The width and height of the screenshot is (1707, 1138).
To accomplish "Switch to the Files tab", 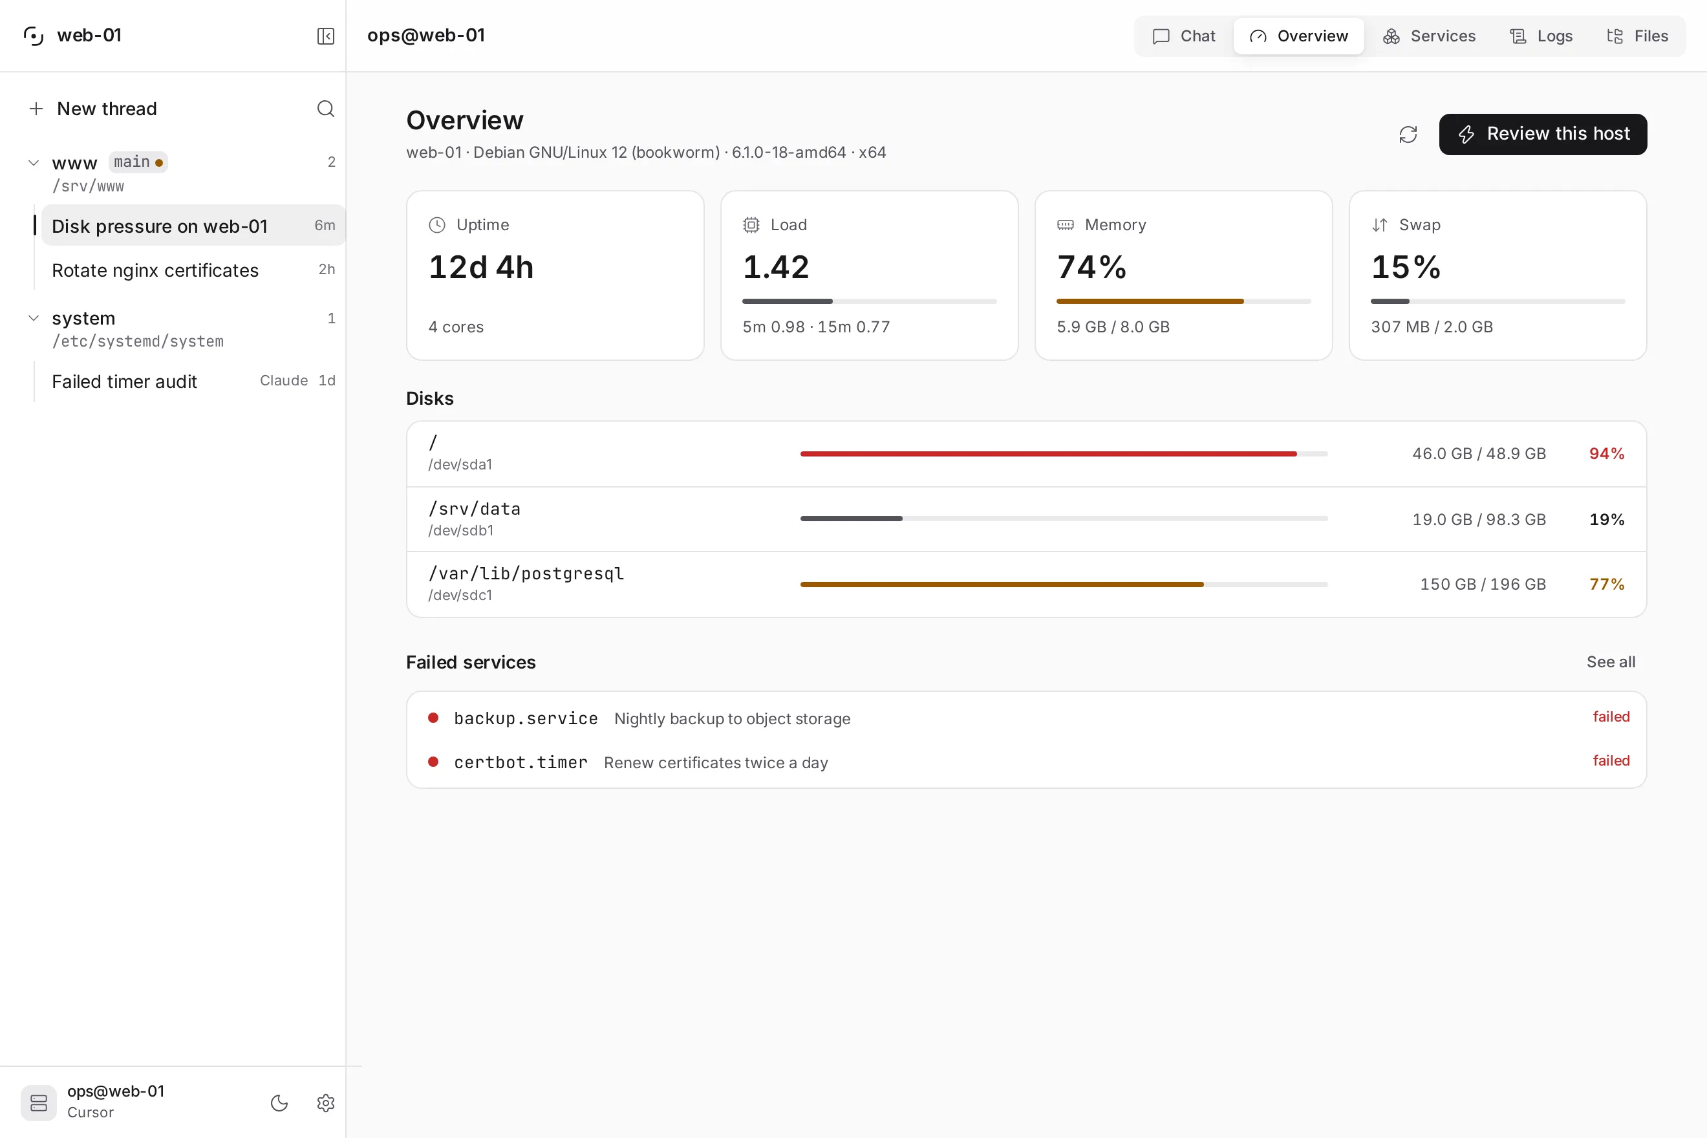I will [1637, 36].
